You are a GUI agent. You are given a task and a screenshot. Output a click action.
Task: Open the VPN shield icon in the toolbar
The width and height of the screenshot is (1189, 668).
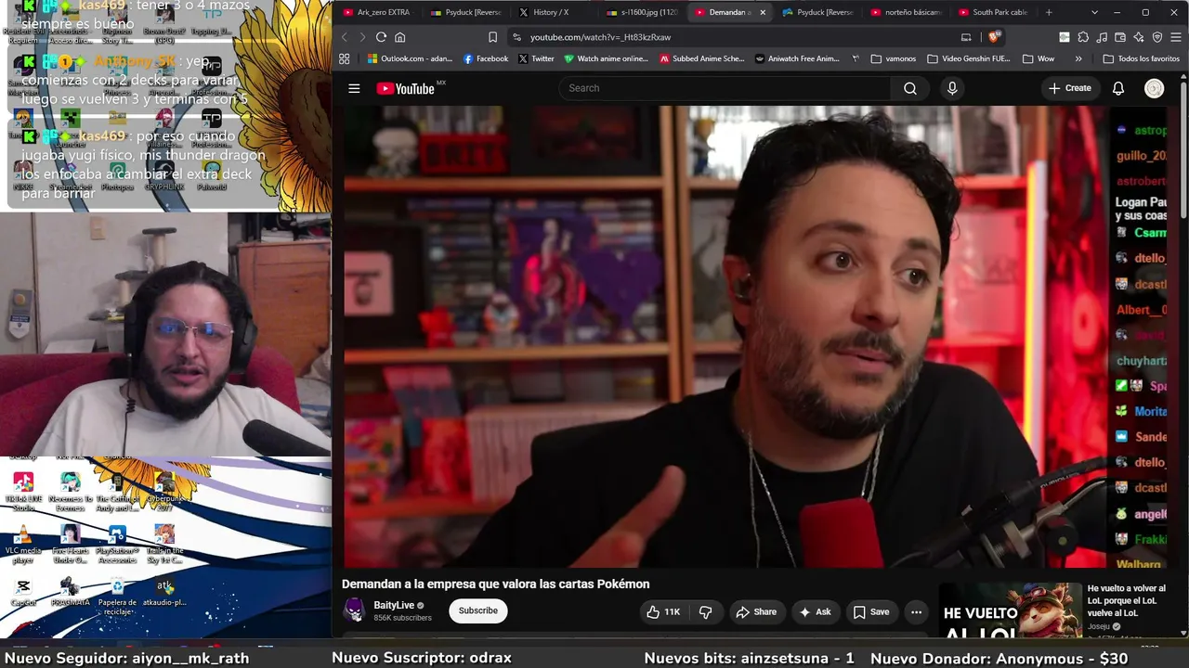(1157, 37)
